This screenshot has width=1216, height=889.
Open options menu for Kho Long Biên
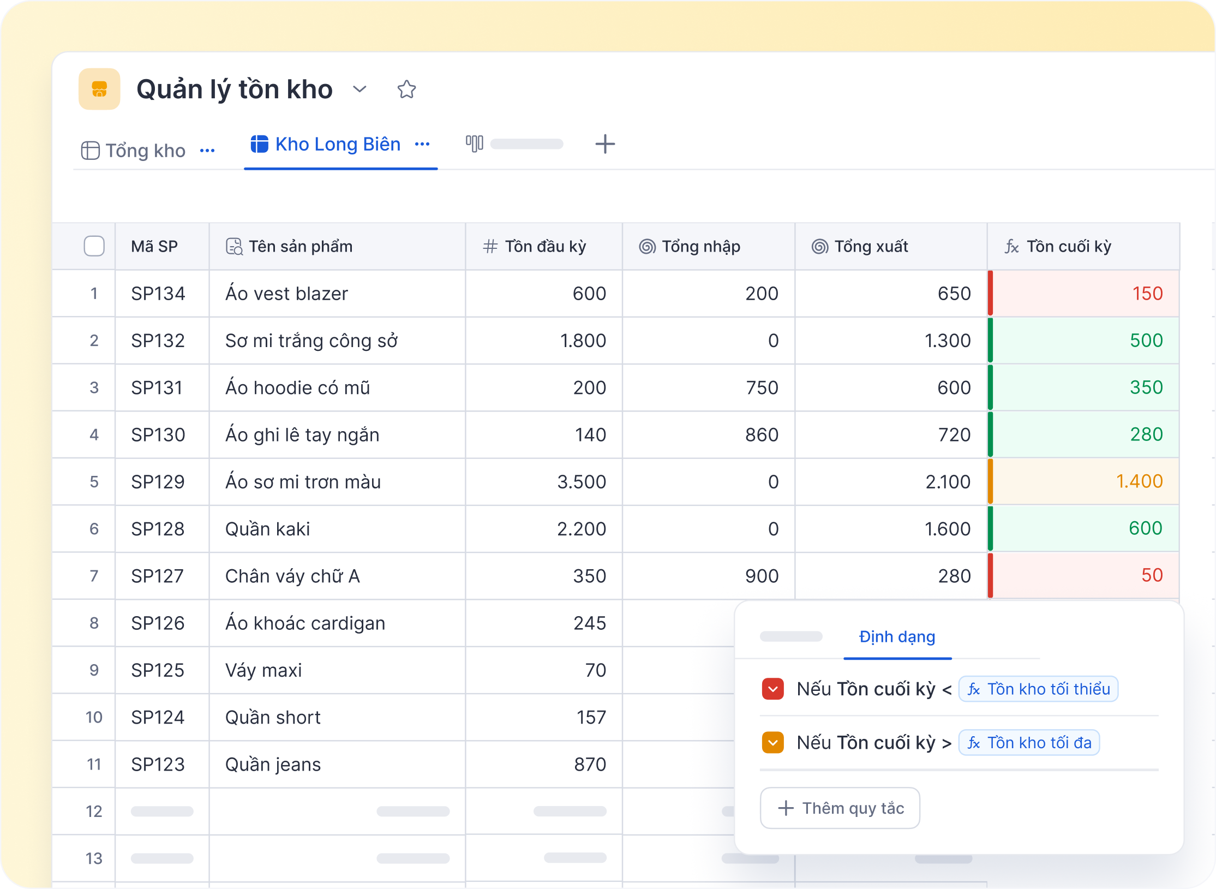pos(422,144)
